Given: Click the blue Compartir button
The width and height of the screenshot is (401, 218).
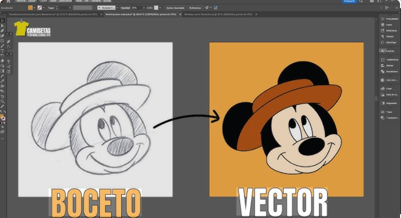Looking at the screenshot, I should tap(349, 1).
